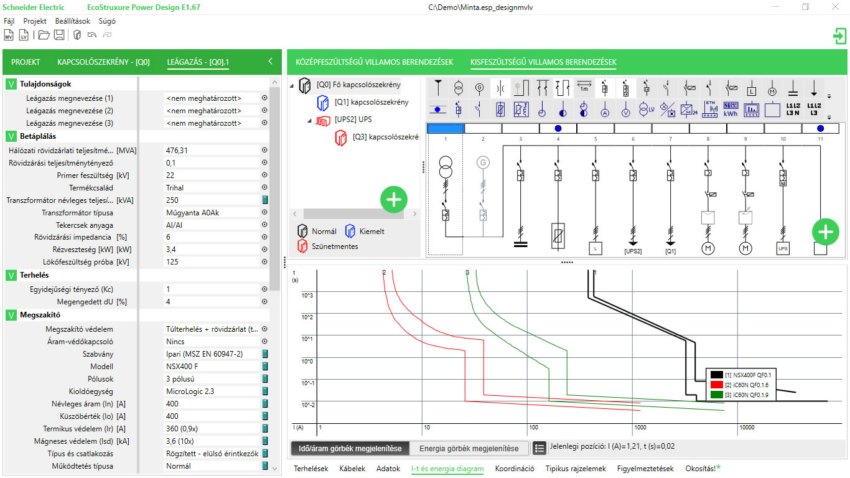850x478 pixels.
Task: Create a new LV project file
Action: [24, 35]
